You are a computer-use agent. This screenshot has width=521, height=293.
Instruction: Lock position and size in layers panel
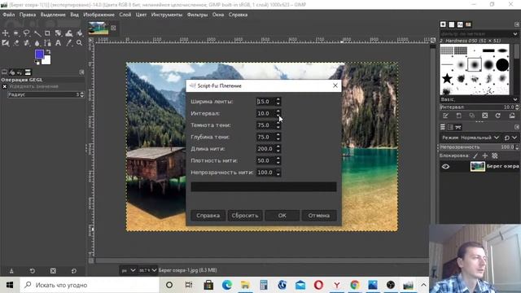click(x=485, y=155)
